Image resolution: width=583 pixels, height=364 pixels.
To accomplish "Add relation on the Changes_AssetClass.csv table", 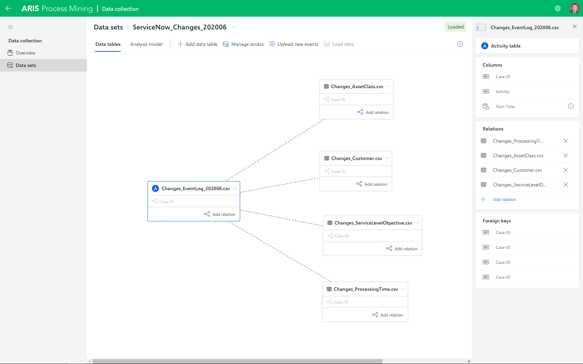I will coord(373,112).
